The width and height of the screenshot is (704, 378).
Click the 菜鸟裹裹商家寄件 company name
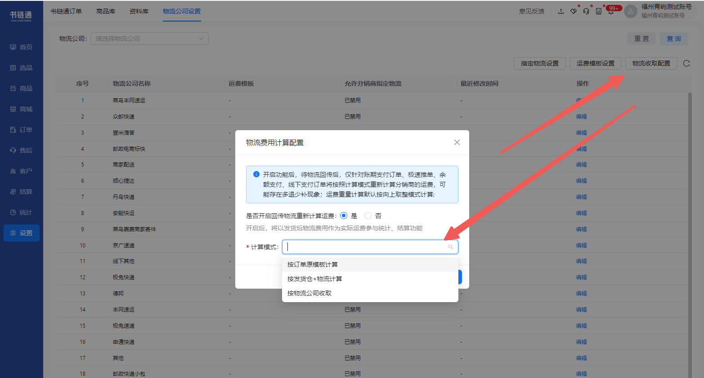click(x=135, y=229)
